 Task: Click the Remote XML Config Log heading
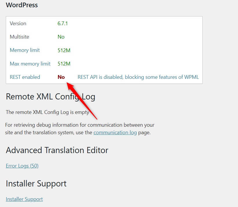tap(50, 97)
